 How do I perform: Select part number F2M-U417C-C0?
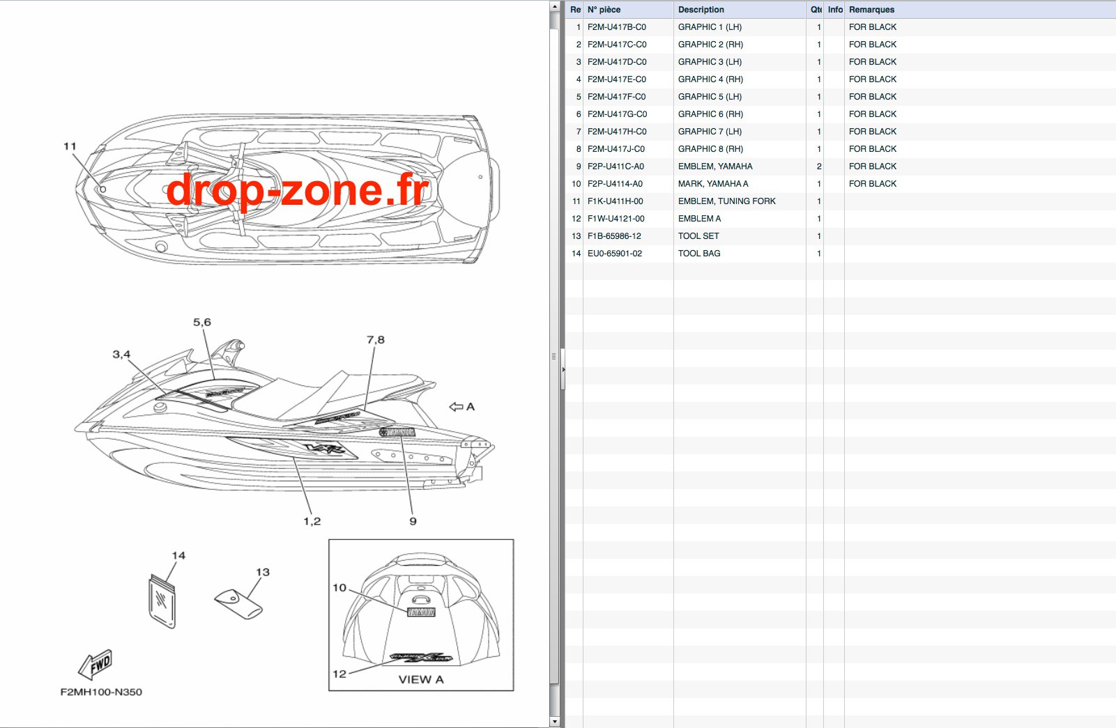click(x=617, y=45)
